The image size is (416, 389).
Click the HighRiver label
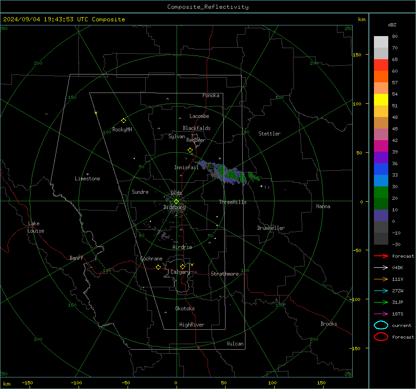[x=192, y=325]
